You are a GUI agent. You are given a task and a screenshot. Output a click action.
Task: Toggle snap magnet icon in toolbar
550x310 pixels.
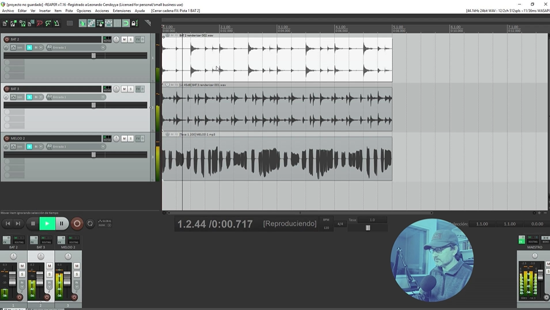click(x=126, y=23)
